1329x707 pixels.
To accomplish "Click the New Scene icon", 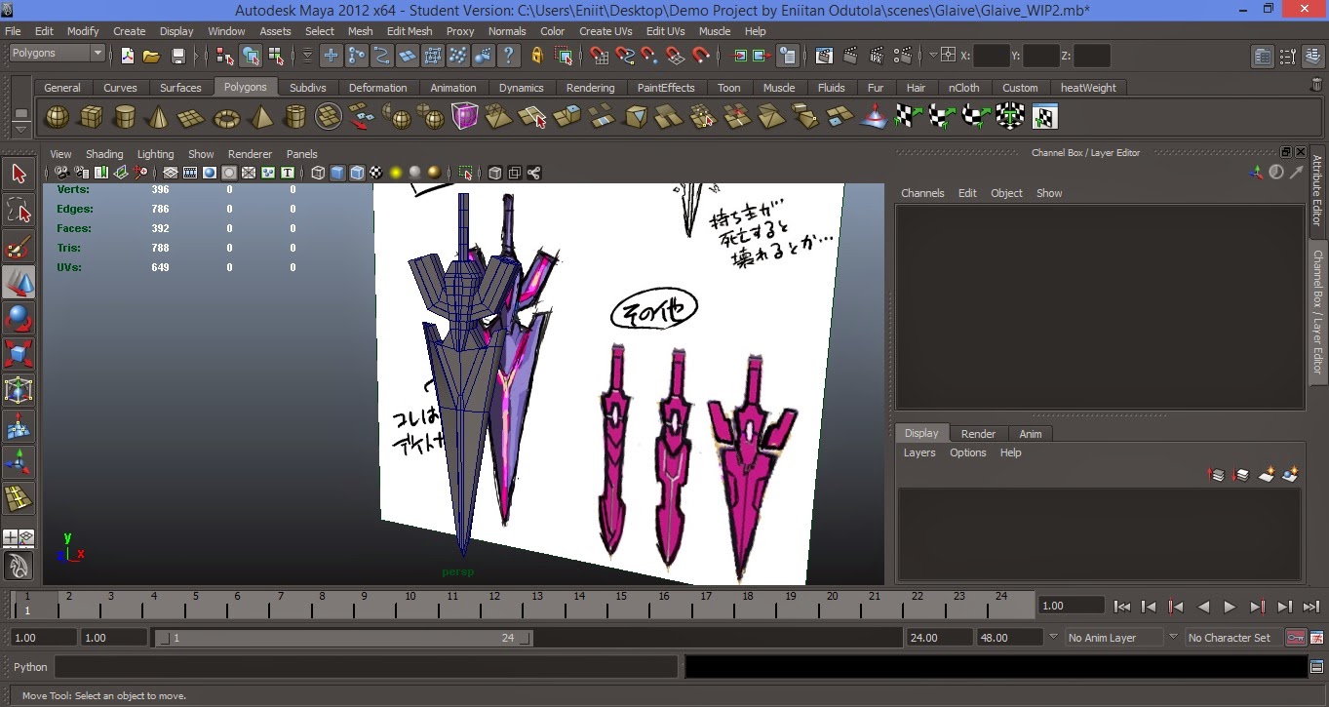I will (127, 55).
